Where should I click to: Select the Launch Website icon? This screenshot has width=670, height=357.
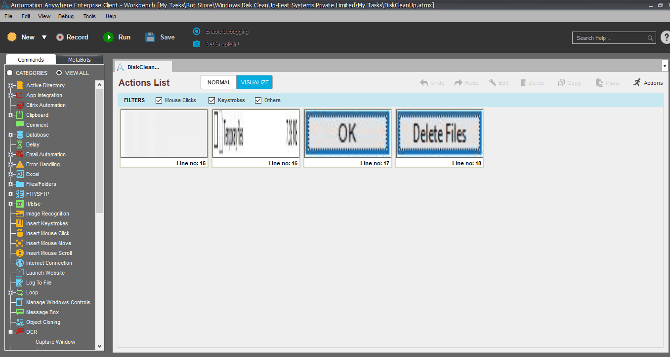(20, 273)
